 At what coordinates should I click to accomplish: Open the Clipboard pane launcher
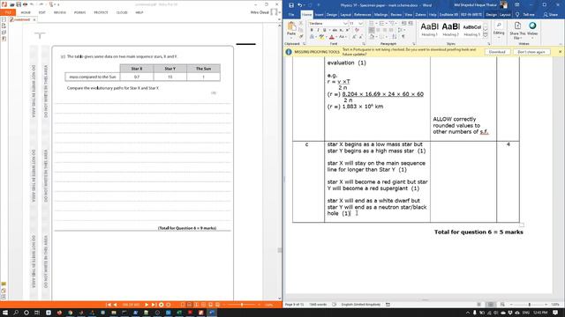(304, 44)
